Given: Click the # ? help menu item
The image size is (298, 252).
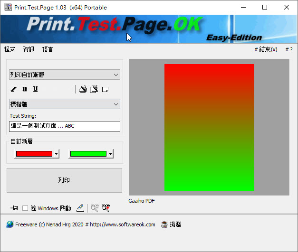Looking at the screenshot, I should point(289,49).
